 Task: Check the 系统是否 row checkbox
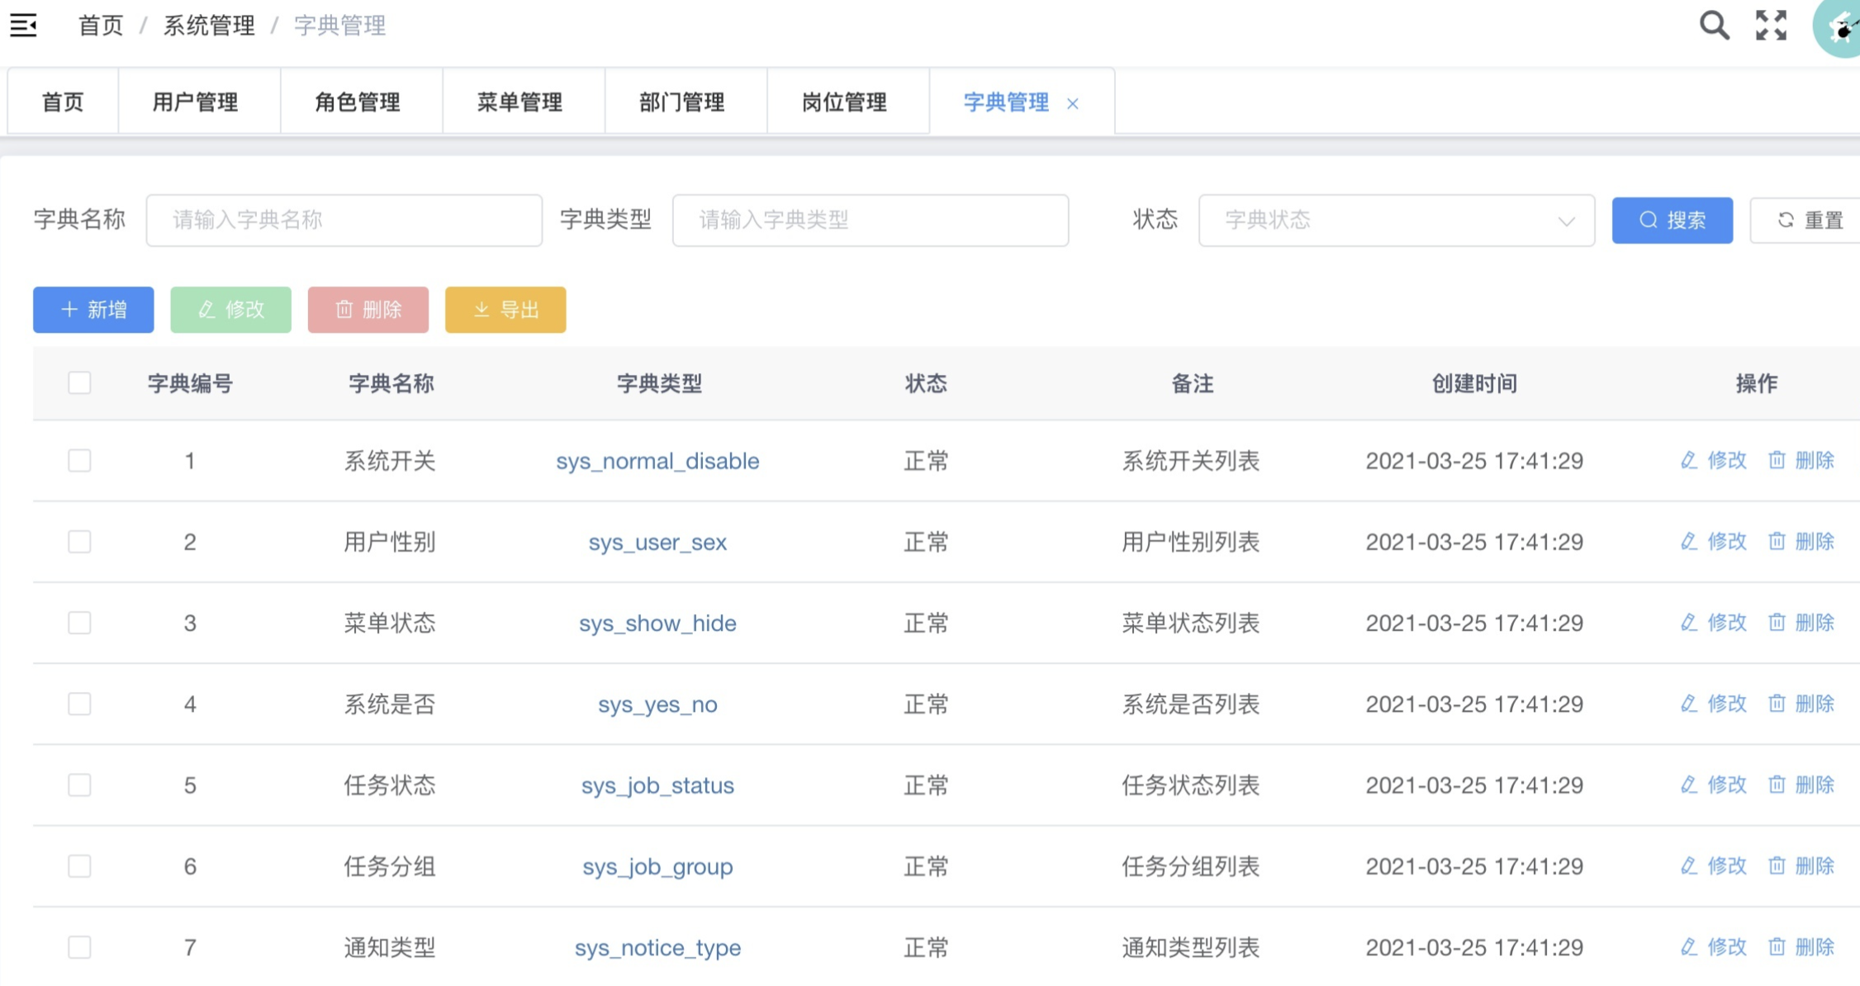click(x=79, y=704)
